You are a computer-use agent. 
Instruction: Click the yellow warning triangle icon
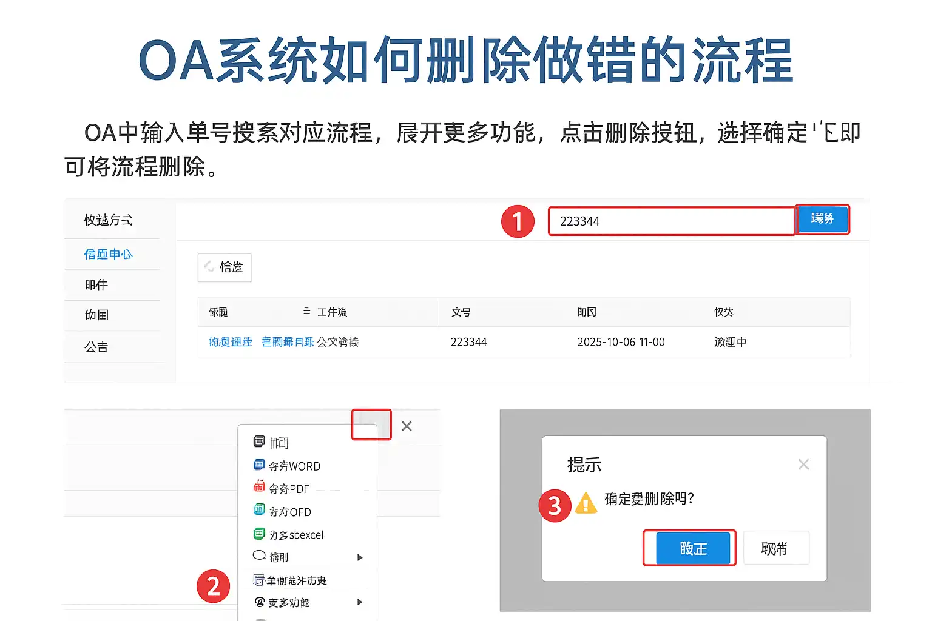click(586, 503)
